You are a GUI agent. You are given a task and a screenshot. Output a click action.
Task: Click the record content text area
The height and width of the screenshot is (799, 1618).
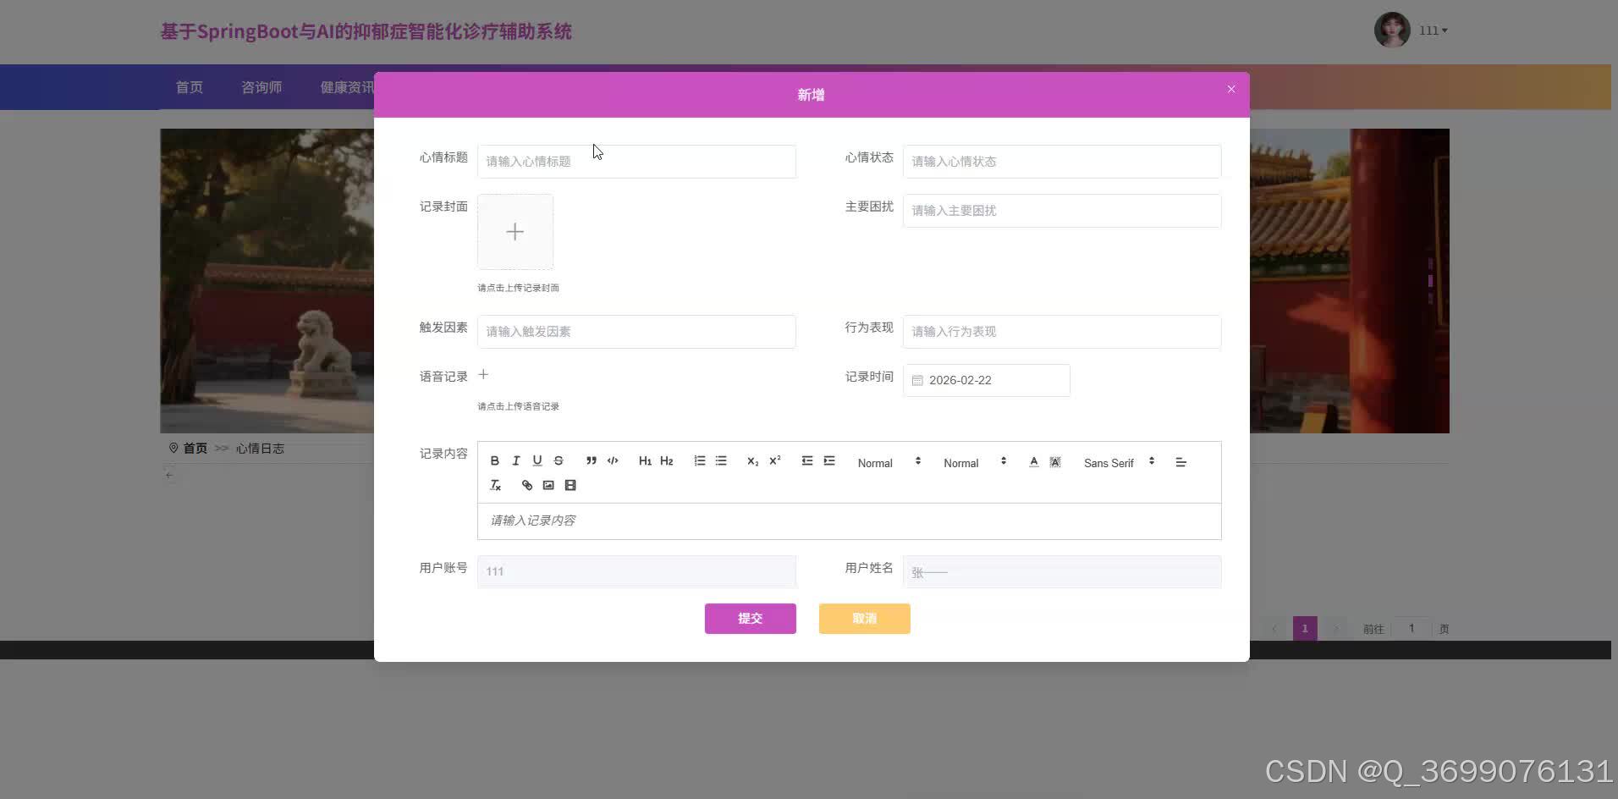tap(850, 521)
